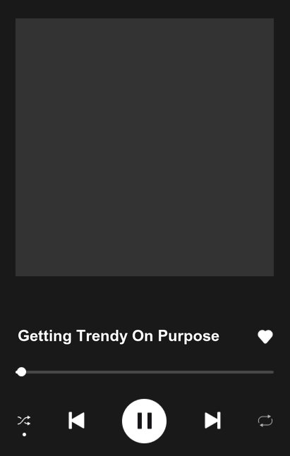Open the album artwork placeholder

click(145, 147)
